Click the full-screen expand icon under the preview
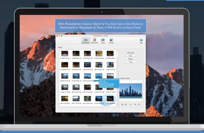The image size is (204, 133). click(126, 105)
